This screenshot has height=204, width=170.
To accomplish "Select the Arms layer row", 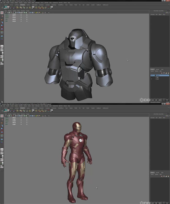I will [160, 79].
